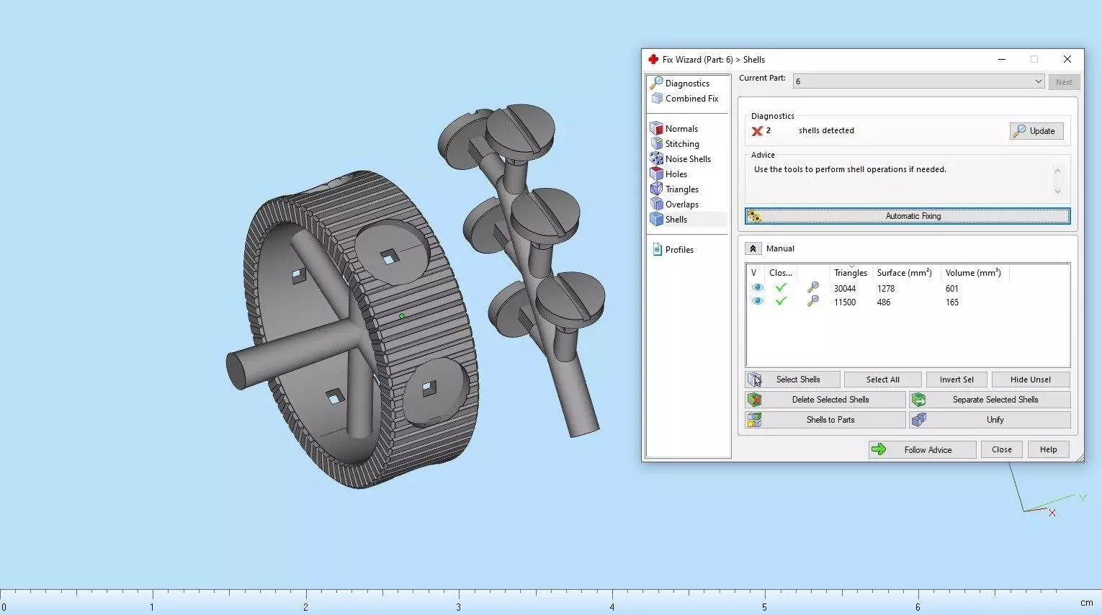Click the green point on the gear model

402,316
